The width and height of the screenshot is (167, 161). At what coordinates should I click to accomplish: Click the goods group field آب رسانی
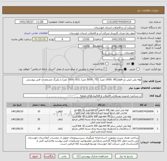tap(83, 96)
